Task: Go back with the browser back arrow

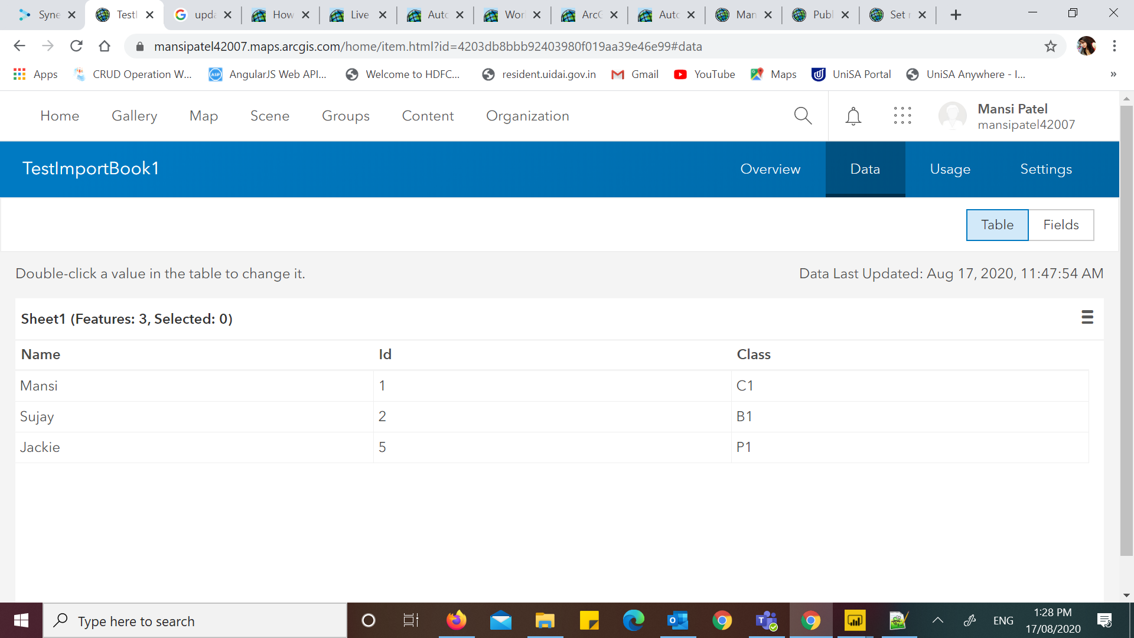Action: 19,46
